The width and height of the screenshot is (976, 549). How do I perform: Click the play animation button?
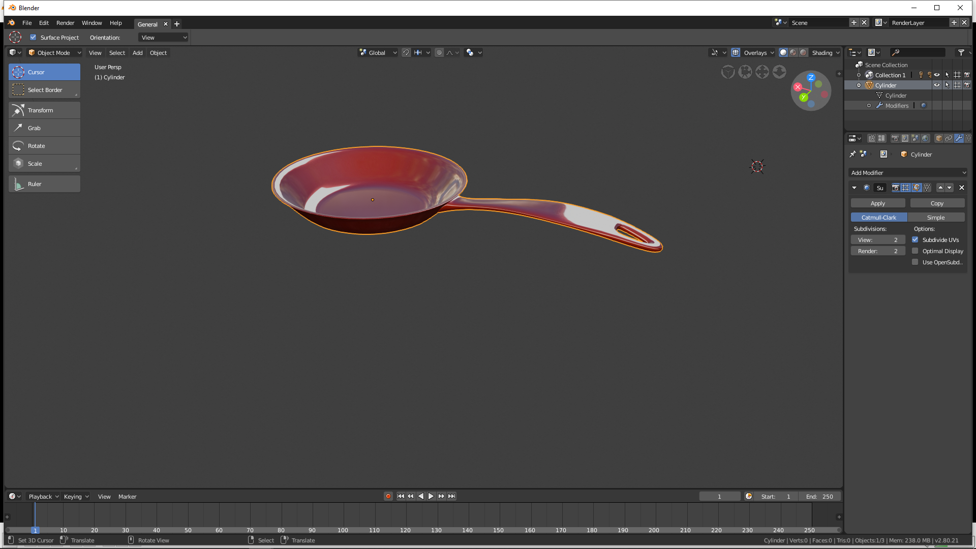coord(431,496)
